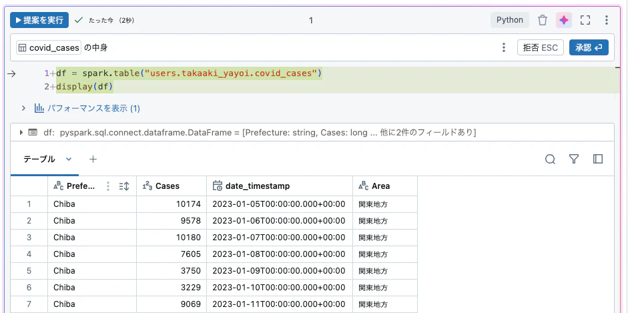Open the cell's kebab menu at top right
Screen dimensions: 632x313
point(607,20)
